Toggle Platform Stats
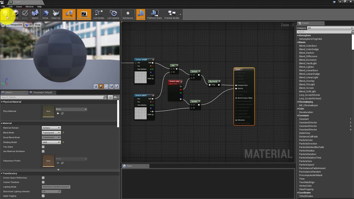The image size is (354, 199). pyautogui.click(x=155, y=15)
